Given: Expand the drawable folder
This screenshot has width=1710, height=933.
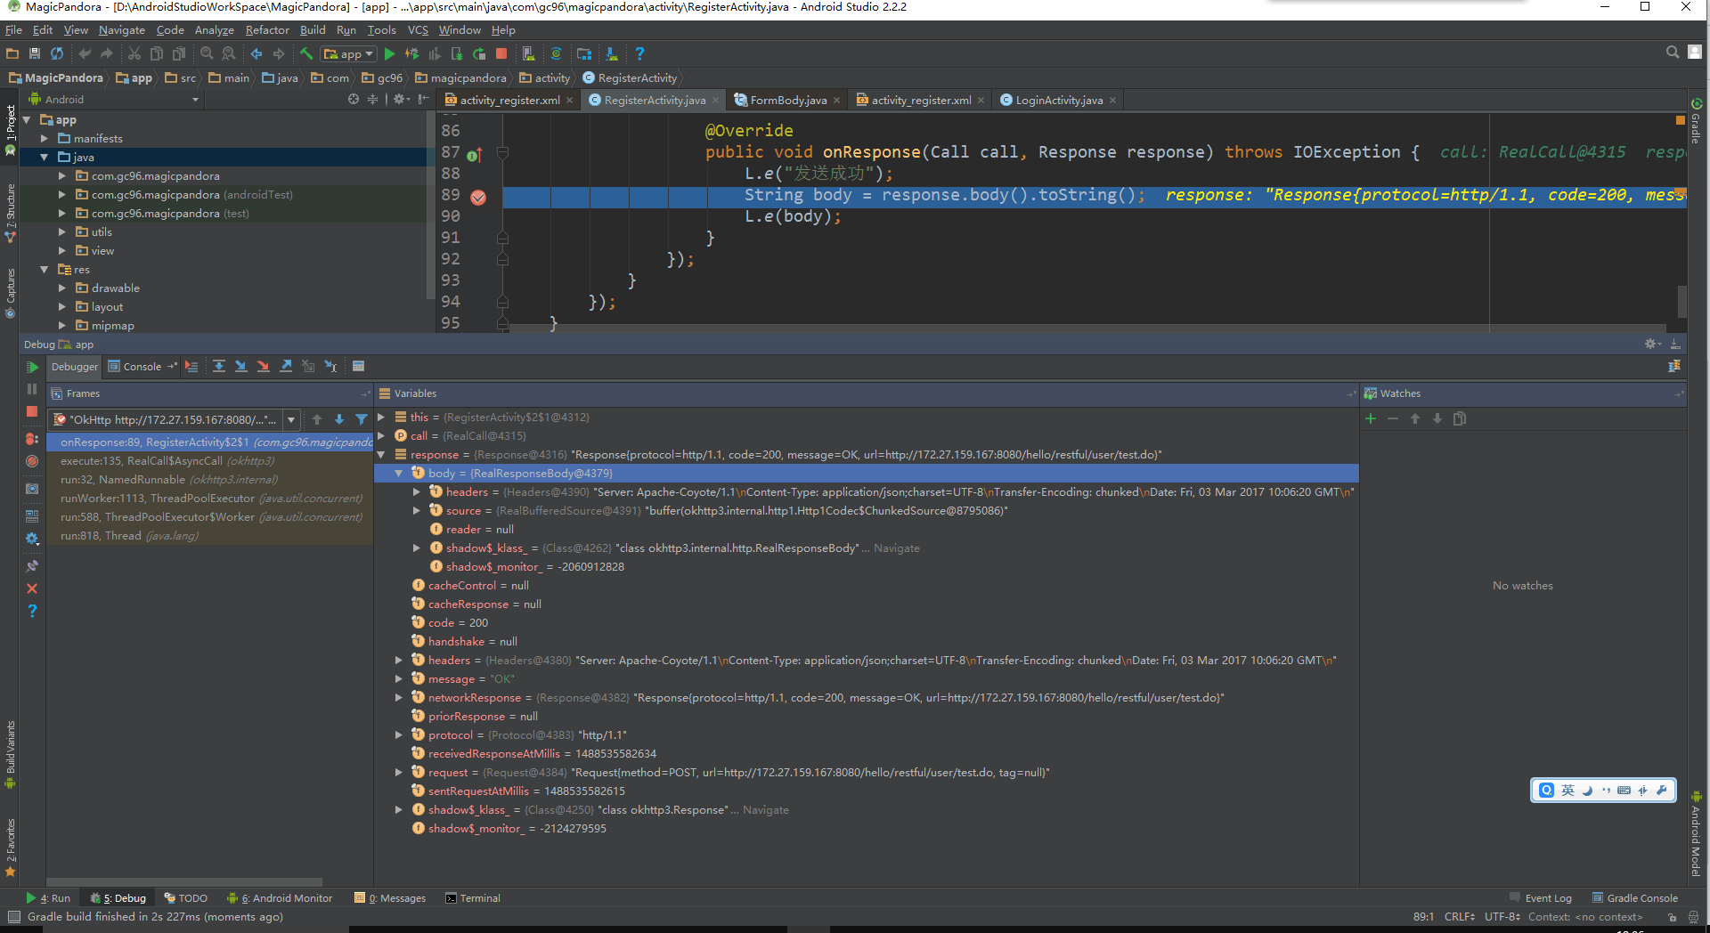Looking at the screenshot, I should [62, 288].
